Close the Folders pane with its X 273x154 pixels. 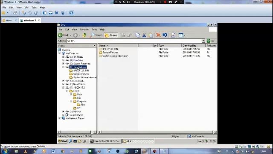[94, 46]
